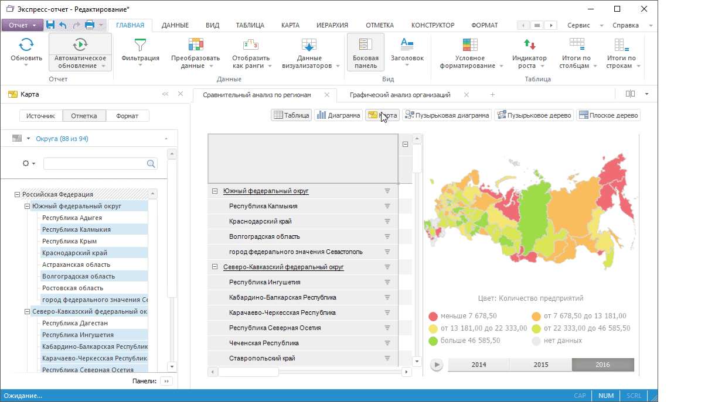
Task: Click the Индикатор роста icon
Action: [x=529, y=44]
